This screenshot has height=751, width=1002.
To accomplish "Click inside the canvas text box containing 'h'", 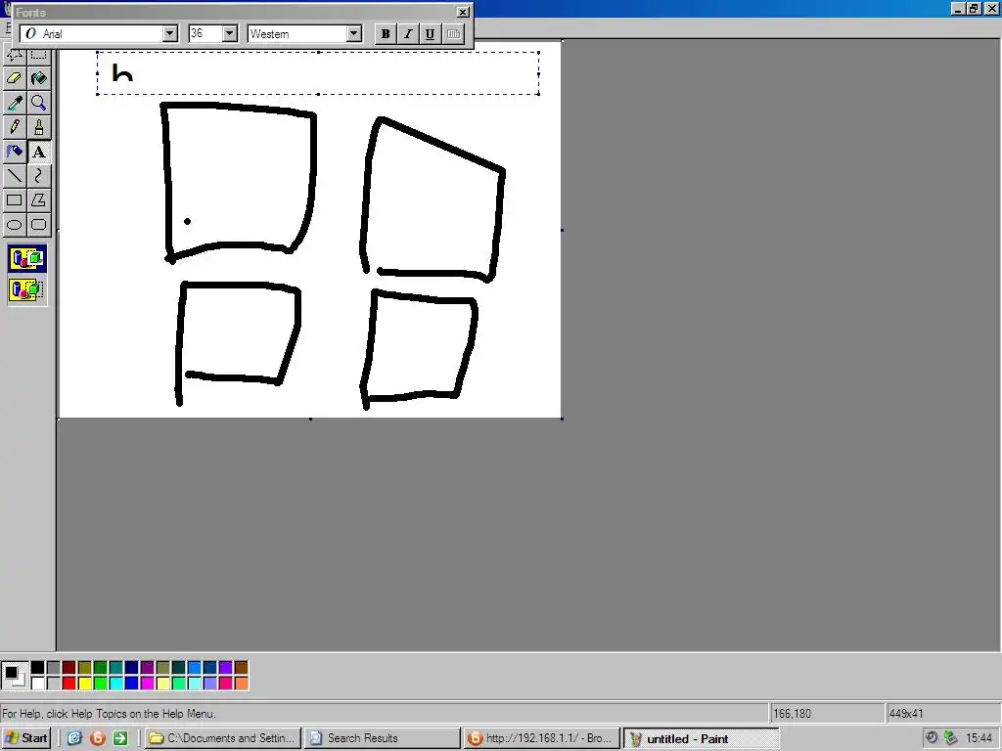I will (318, 73).
